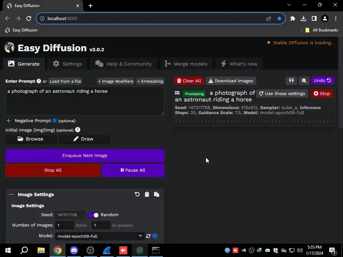Screen dimensions: 343x257
Task: Open File Explorer from the taskbar
Action: click(x=41, y=250)
